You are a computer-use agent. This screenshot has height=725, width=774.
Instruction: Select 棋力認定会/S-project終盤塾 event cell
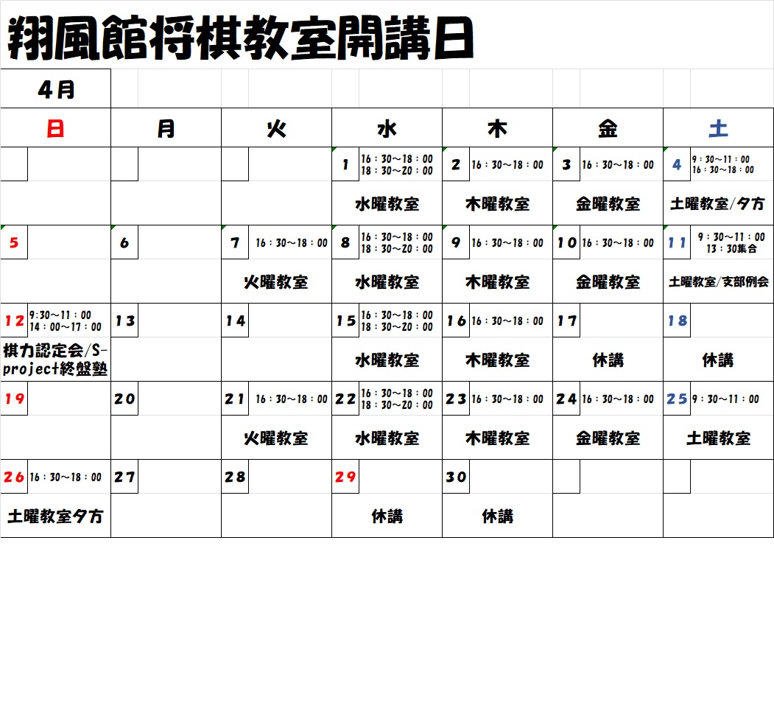[x=55, y=360]
